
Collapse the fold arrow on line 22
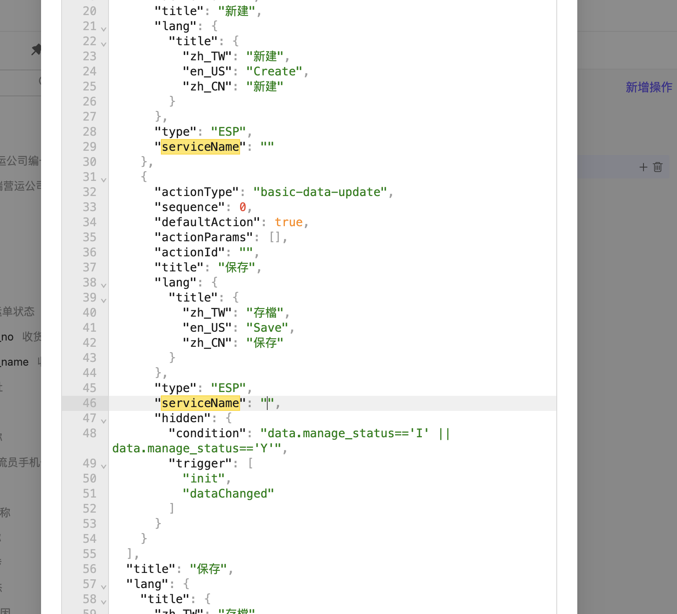click(x=103, y=44)
